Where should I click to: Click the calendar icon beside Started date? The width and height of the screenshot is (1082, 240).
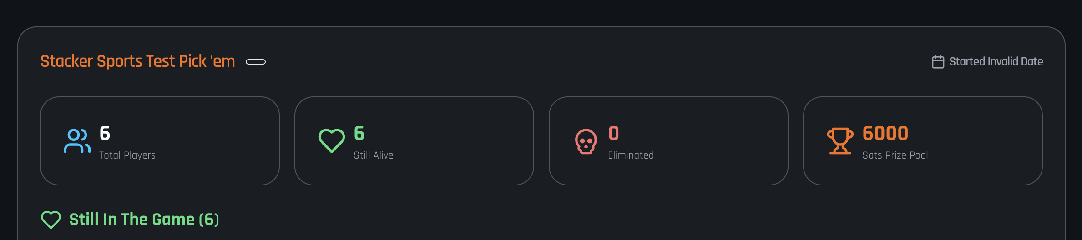point(938,62)
